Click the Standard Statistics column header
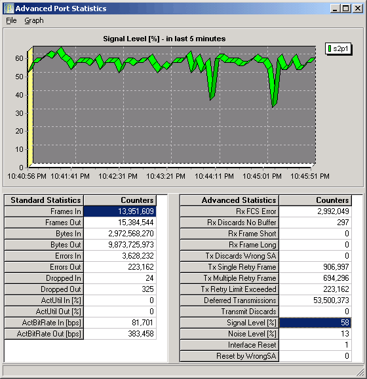367x379 pixels. [44, 200]
